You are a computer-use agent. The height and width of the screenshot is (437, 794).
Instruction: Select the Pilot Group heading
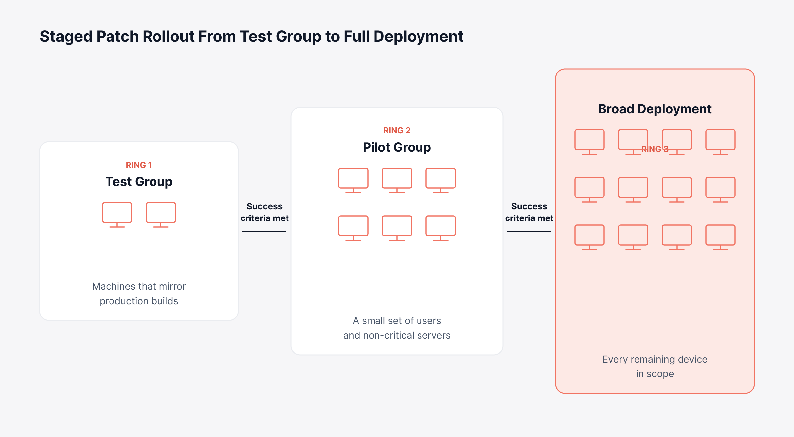[397, 147]
